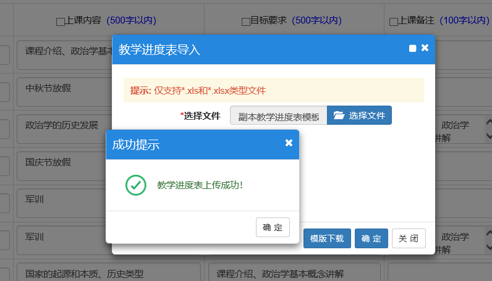Click down arrow in upper 政治学 field
The width and height of the screenshot is (492, 281).
(489, 136)
